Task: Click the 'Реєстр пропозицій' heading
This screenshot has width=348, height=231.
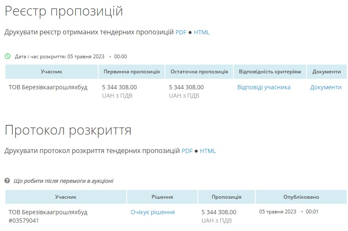Action: click(64, 11)
